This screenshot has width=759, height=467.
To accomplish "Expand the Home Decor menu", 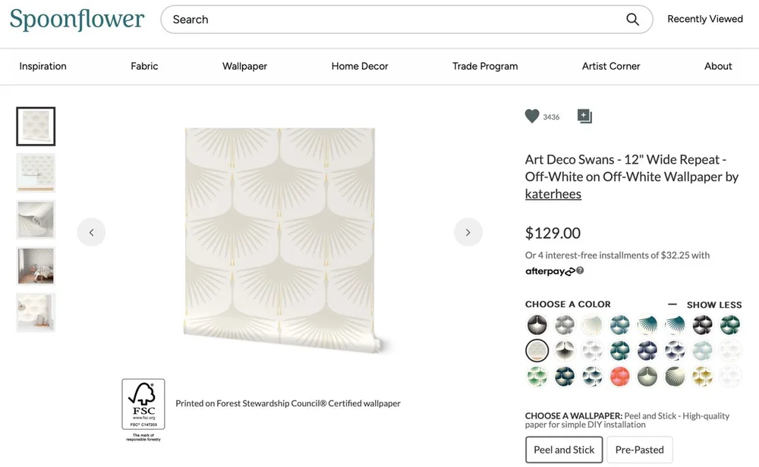I will pos(360,66).
